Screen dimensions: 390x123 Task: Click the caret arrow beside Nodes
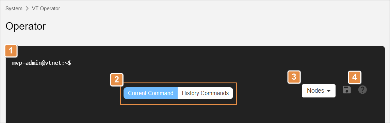click(x=328, y=91)
